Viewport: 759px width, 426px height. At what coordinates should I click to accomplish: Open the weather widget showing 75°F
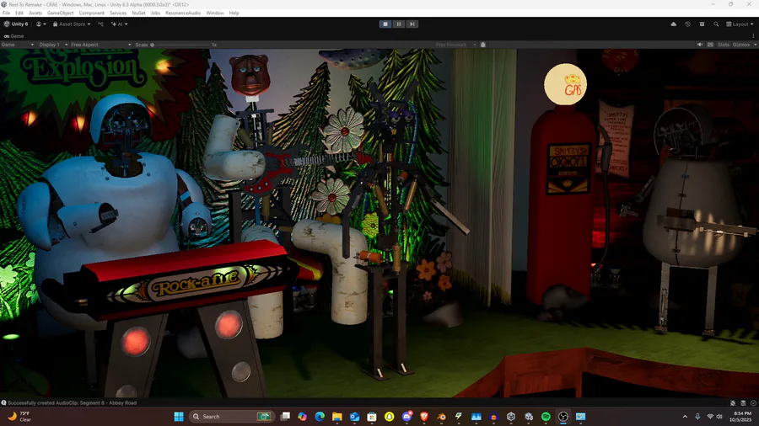click(x=19, y=417)
